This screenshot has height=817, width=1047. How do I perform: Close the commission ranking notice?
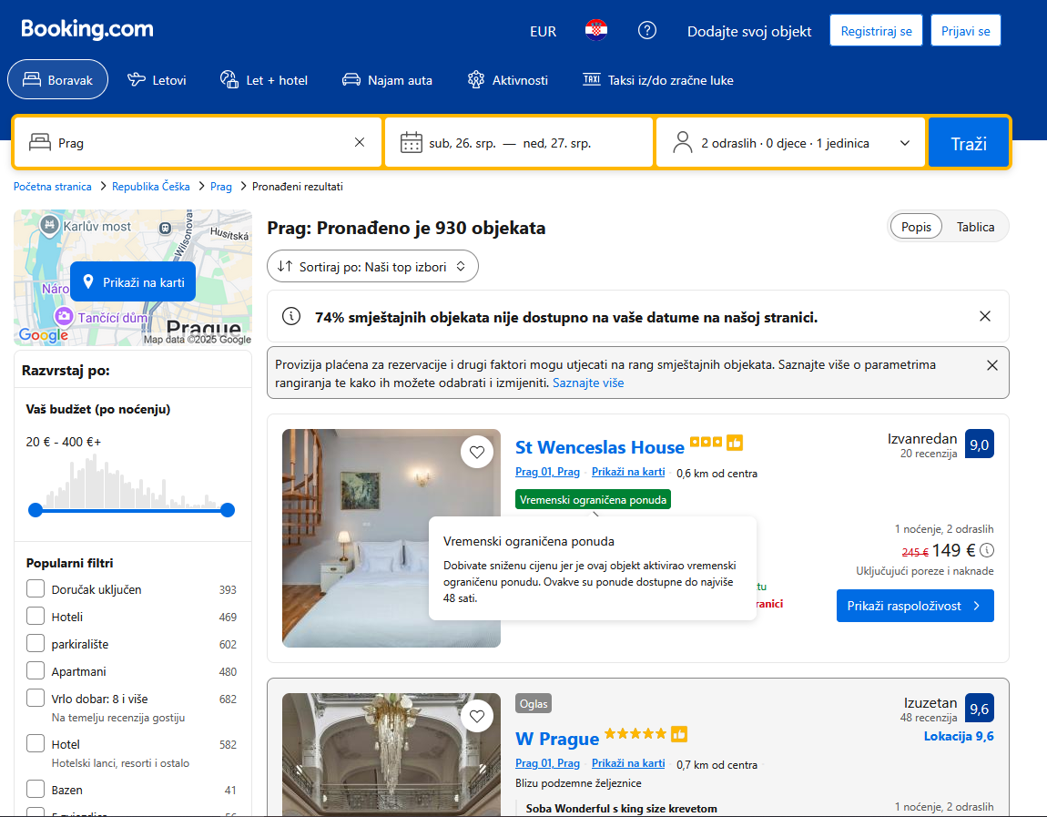click(992, 365)
